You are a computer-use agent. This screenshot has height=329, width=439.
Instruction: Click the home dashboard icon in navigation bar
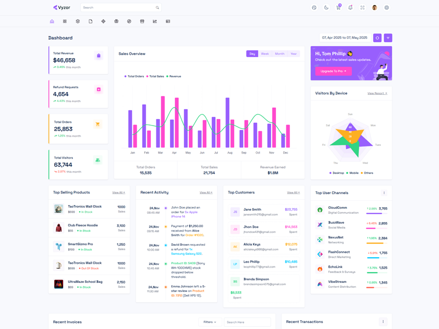(52, 21)
